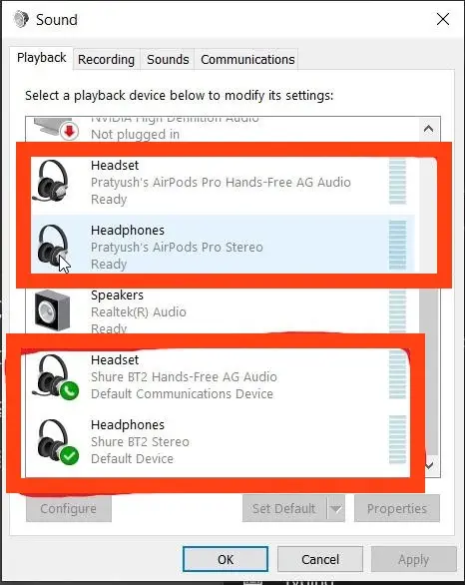This screenshot has height=585, width=465.
Task: Click the AirPods Pro Stereo headphones icon
Action: [53, 246]
